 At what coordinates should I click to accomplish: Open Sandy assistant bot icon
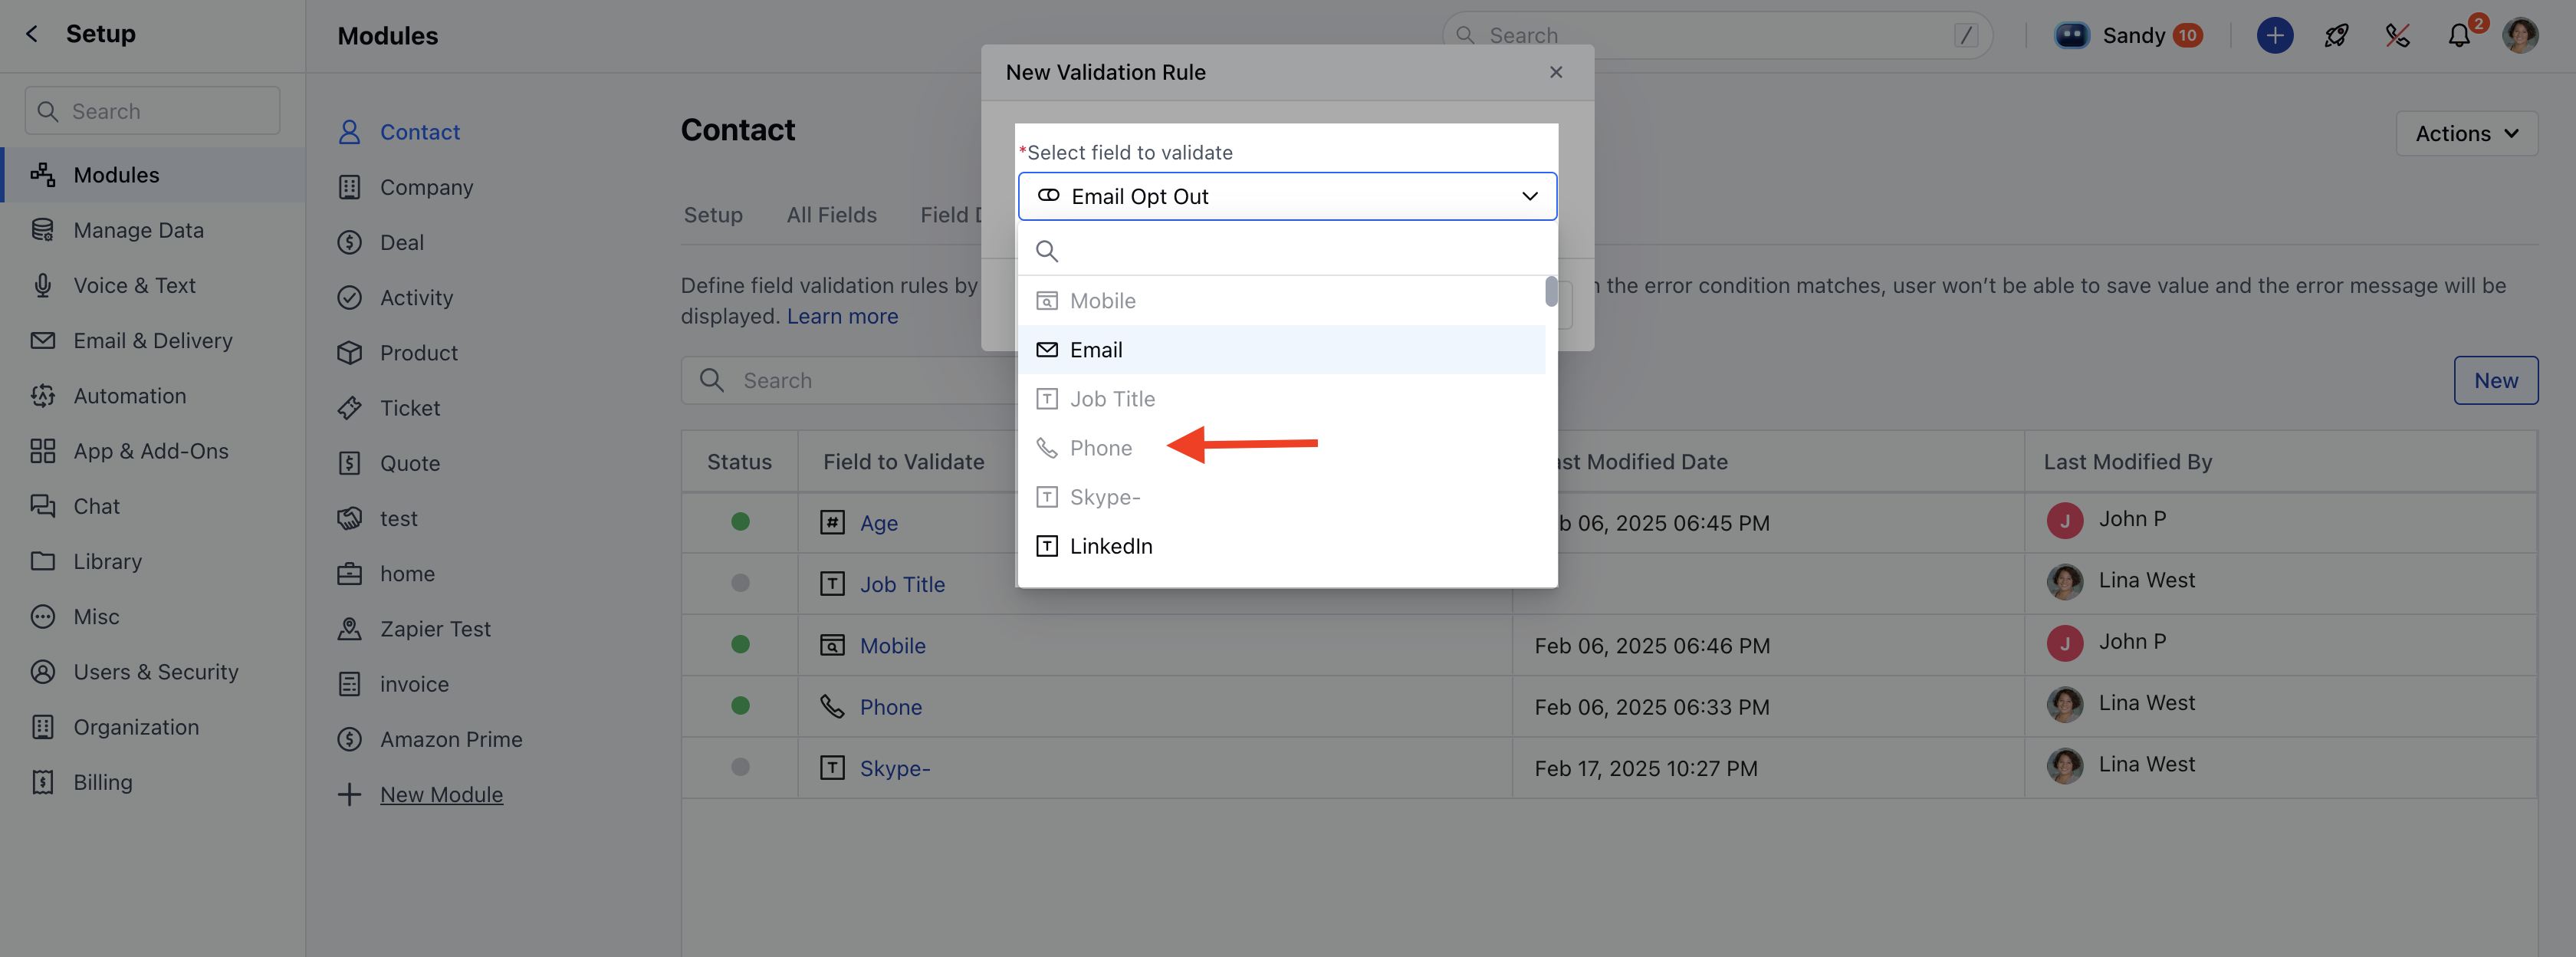2071,36
